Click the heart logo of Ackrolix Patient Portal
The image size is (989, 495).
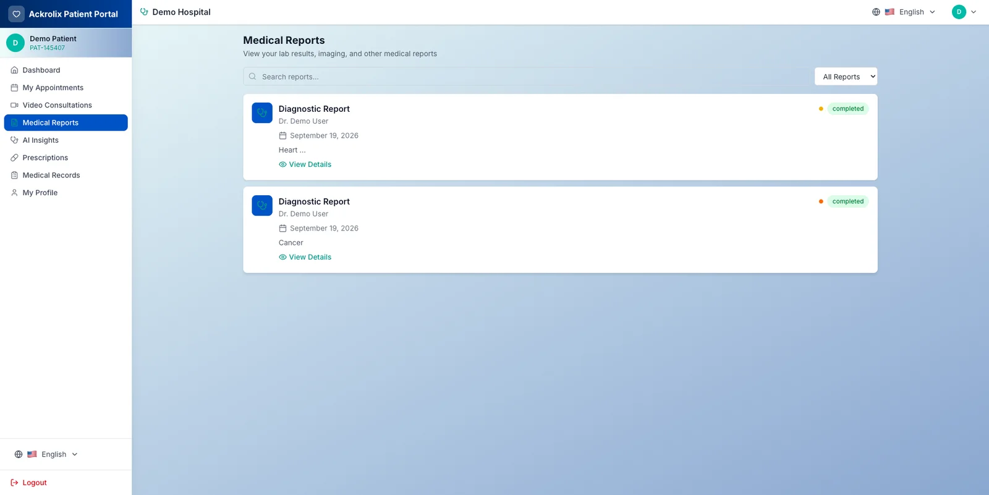click(17, 14)
